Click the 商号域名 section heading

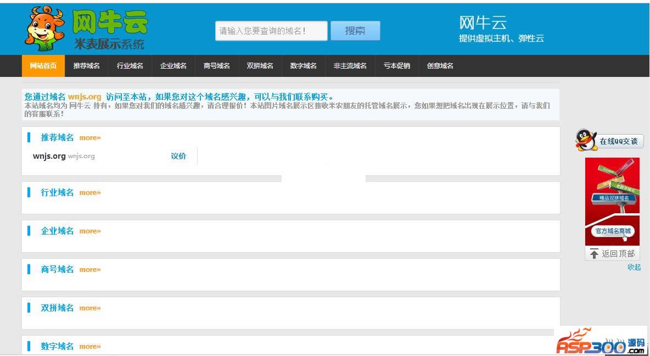point(57,269)
